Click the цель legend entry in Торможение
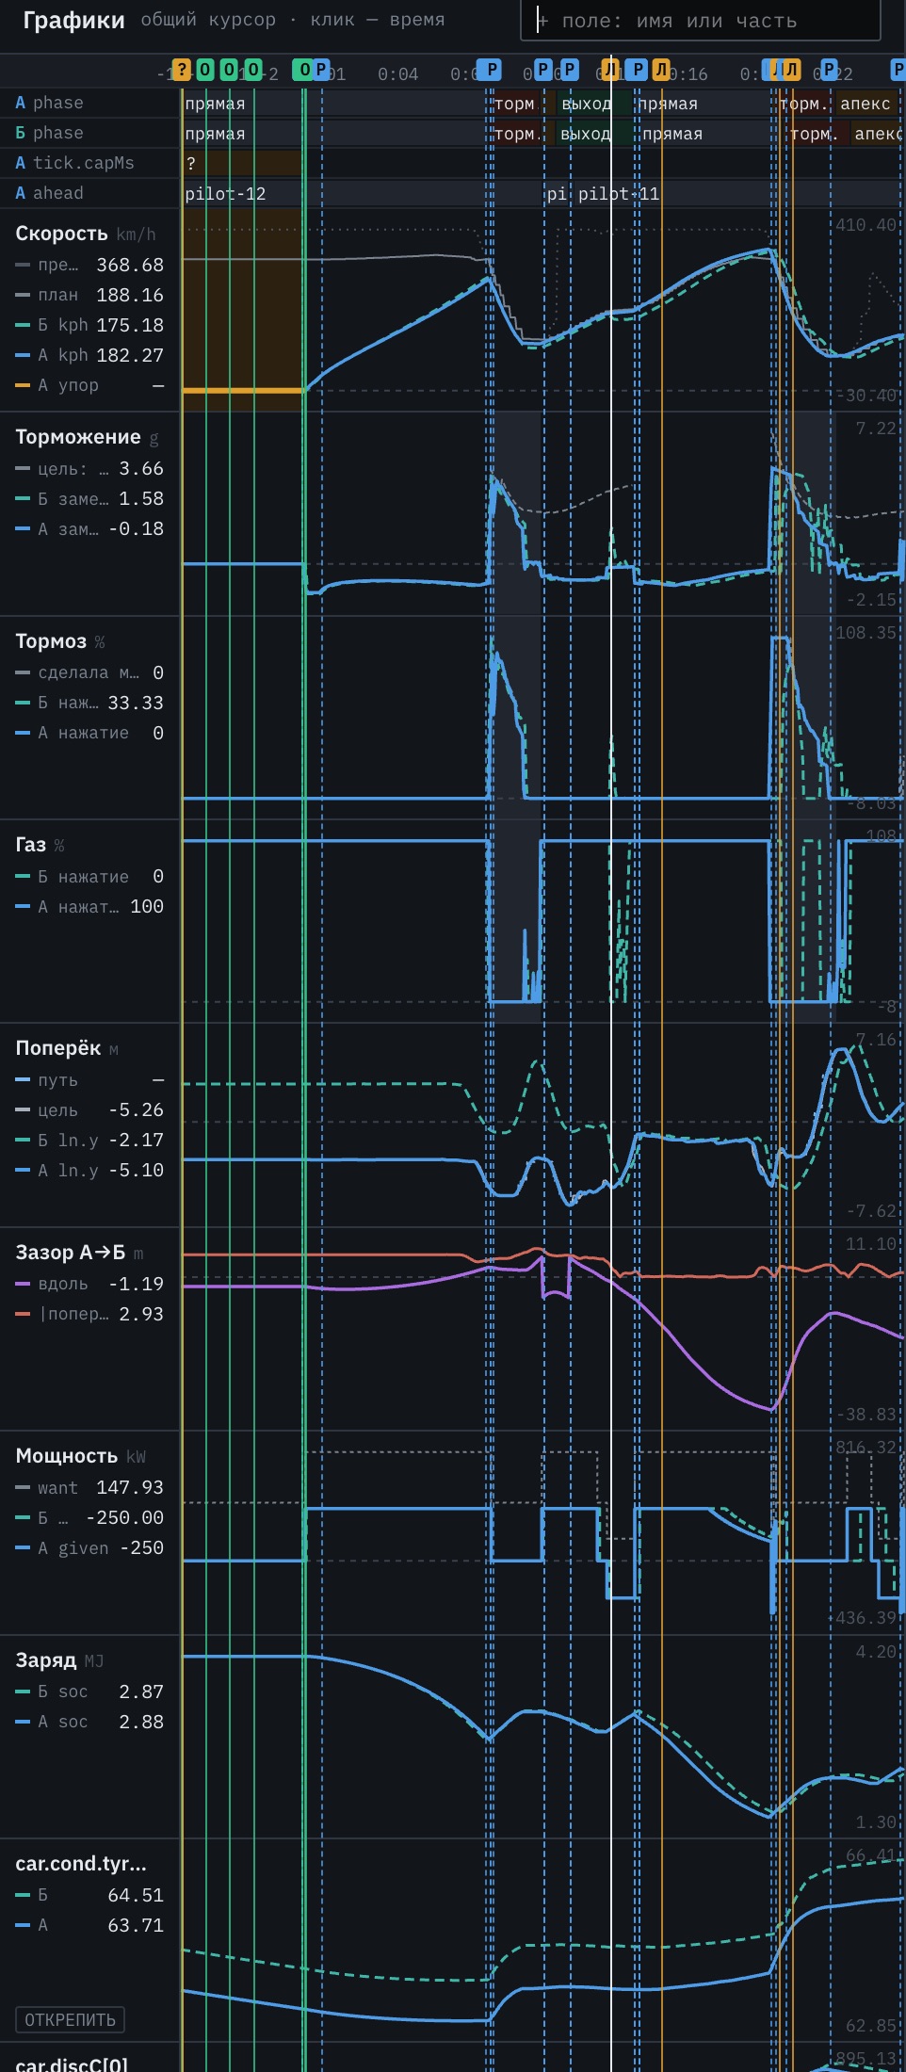Image resolution: width=906 pixels, height=2072 pixels. pyautogui.click(x=89, y=468)
